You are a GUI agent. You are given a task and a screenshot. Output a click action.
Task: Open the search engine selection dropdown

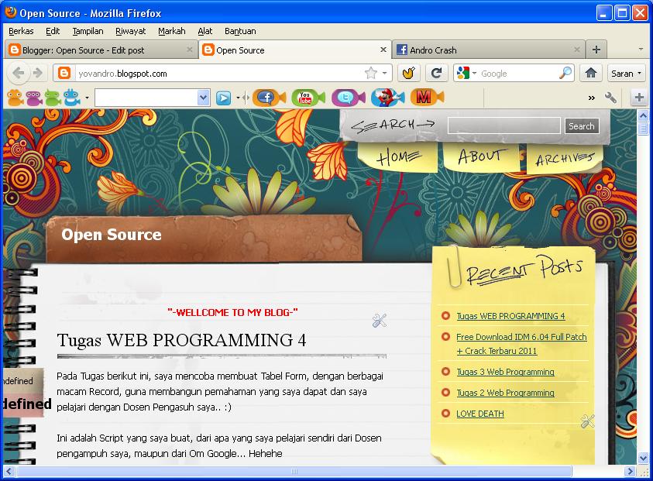pyautogui.click(x=474, y=74)
